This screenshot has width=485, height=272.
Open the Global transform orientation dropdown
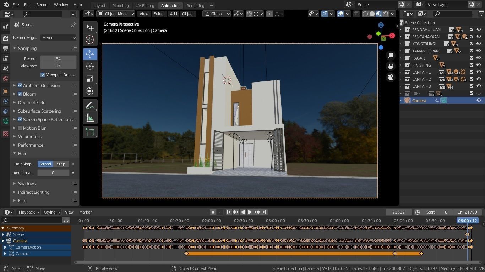pos(217,14)
